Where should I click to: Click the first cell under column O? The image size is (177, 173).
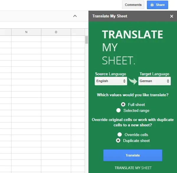pos(56,38)
